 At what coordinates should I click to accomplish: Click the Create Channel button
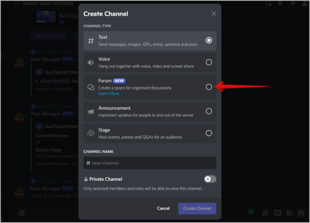[x=197, y=208]
